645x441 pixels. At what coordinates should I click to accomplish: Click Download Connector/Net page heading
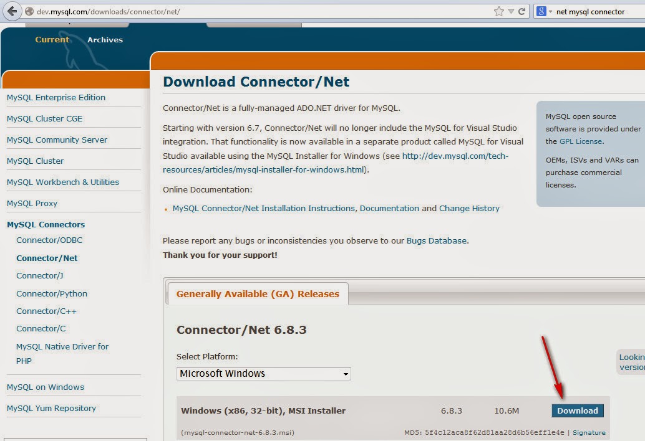pyautogui.click(x=256, y=82)
